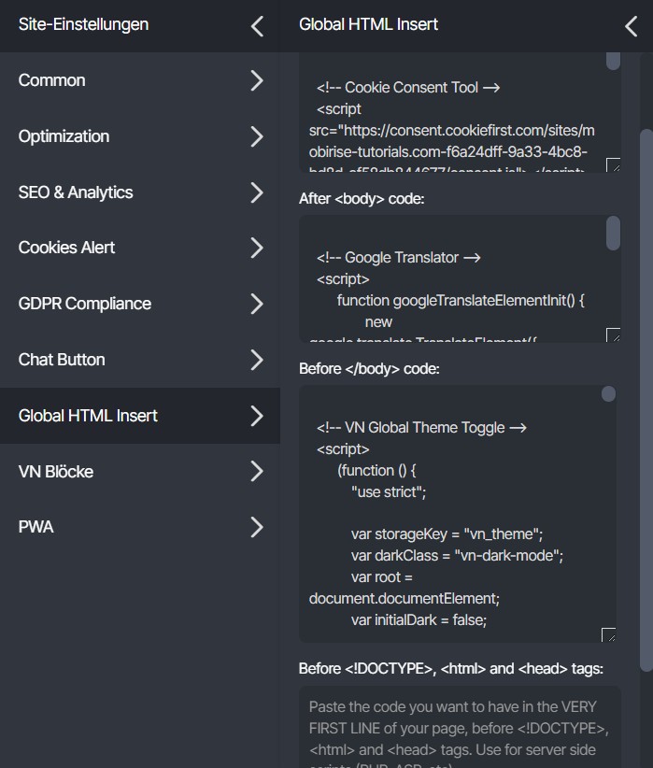Click resize handle of Google Translator textarea
Viewport: 653px width, 768px height.
pyautogui.click(x=614, y=335)
